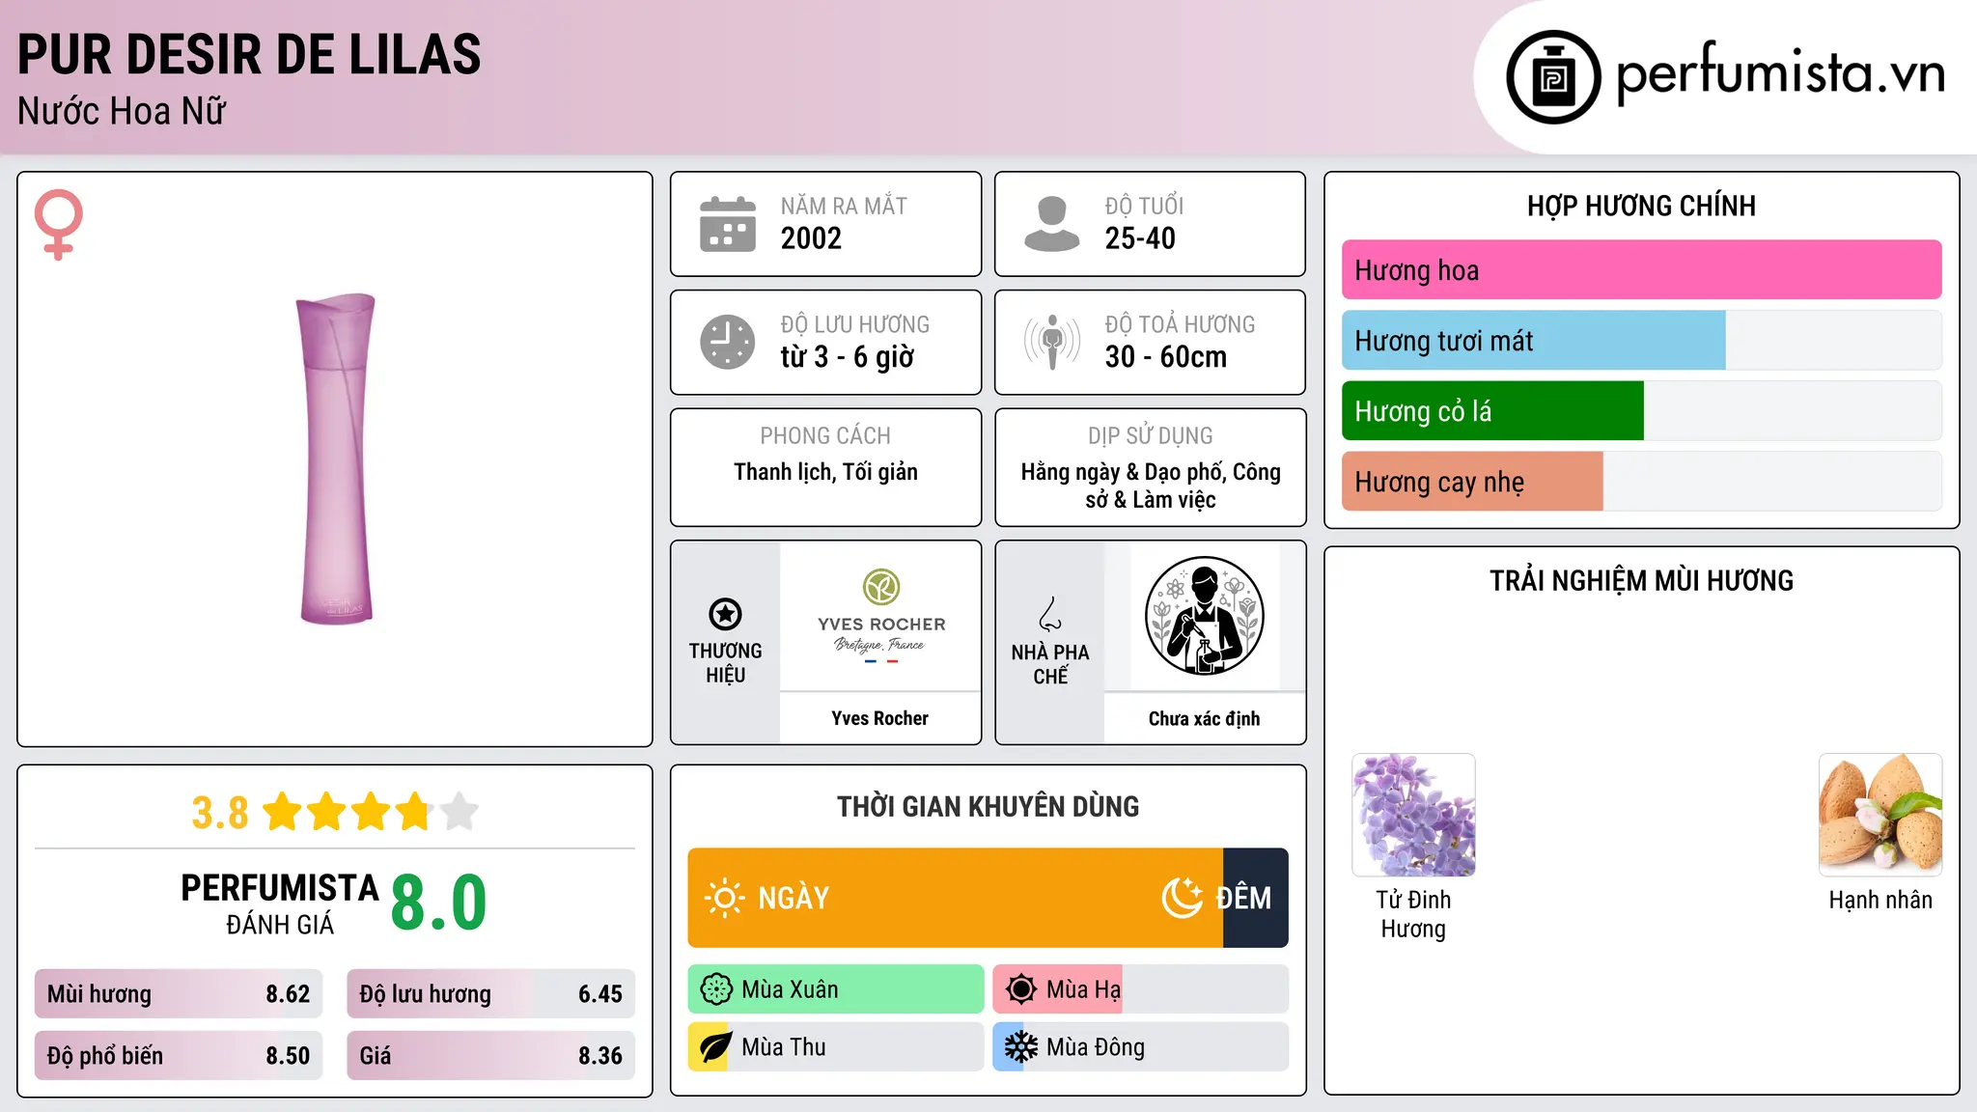Screen dimensions: 1977x1112
Task: Click the purple perfume bottle image
Action: click(335, 459)
